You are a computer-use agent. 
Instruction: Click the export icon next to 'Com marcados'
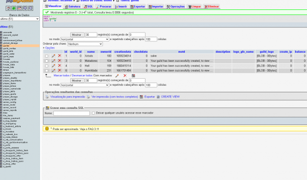(133, 75)
